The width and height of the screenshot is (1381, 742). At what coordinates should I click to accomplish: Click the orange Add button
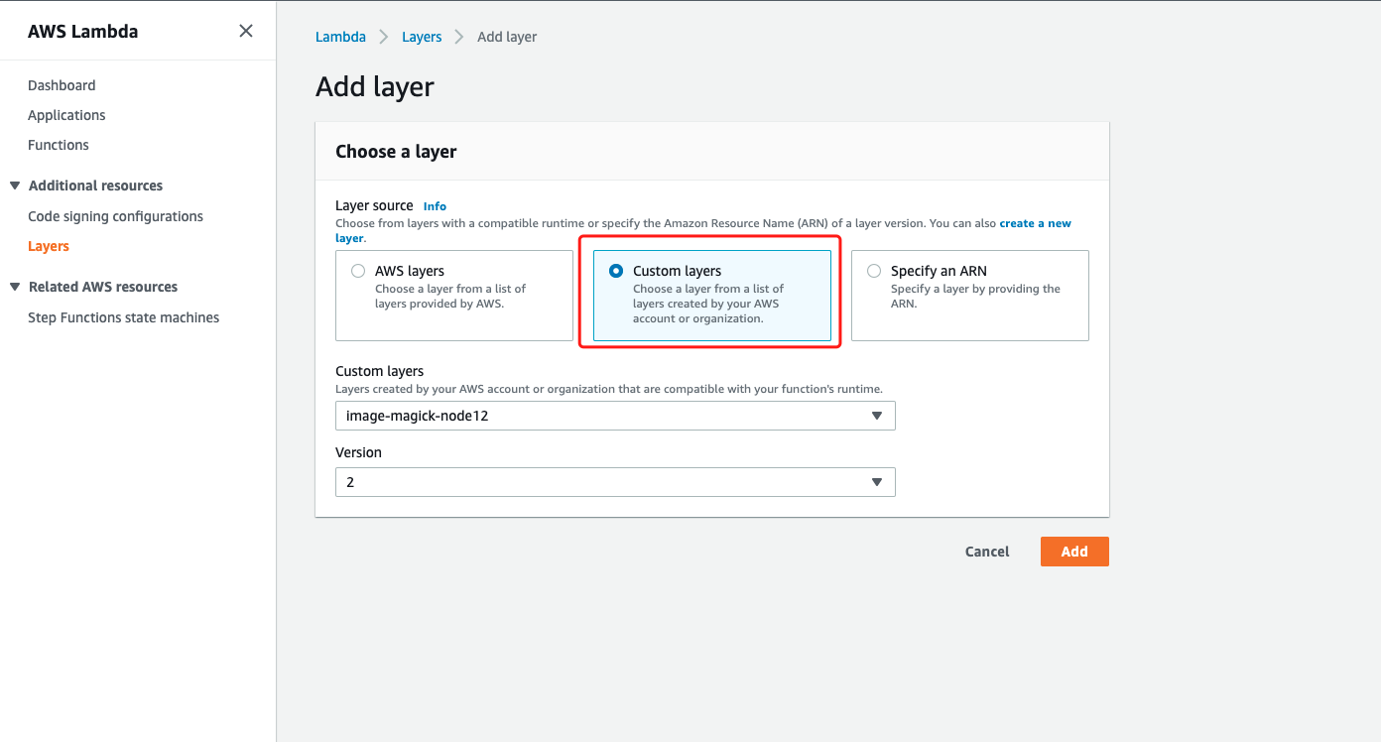pos(1074,552)
